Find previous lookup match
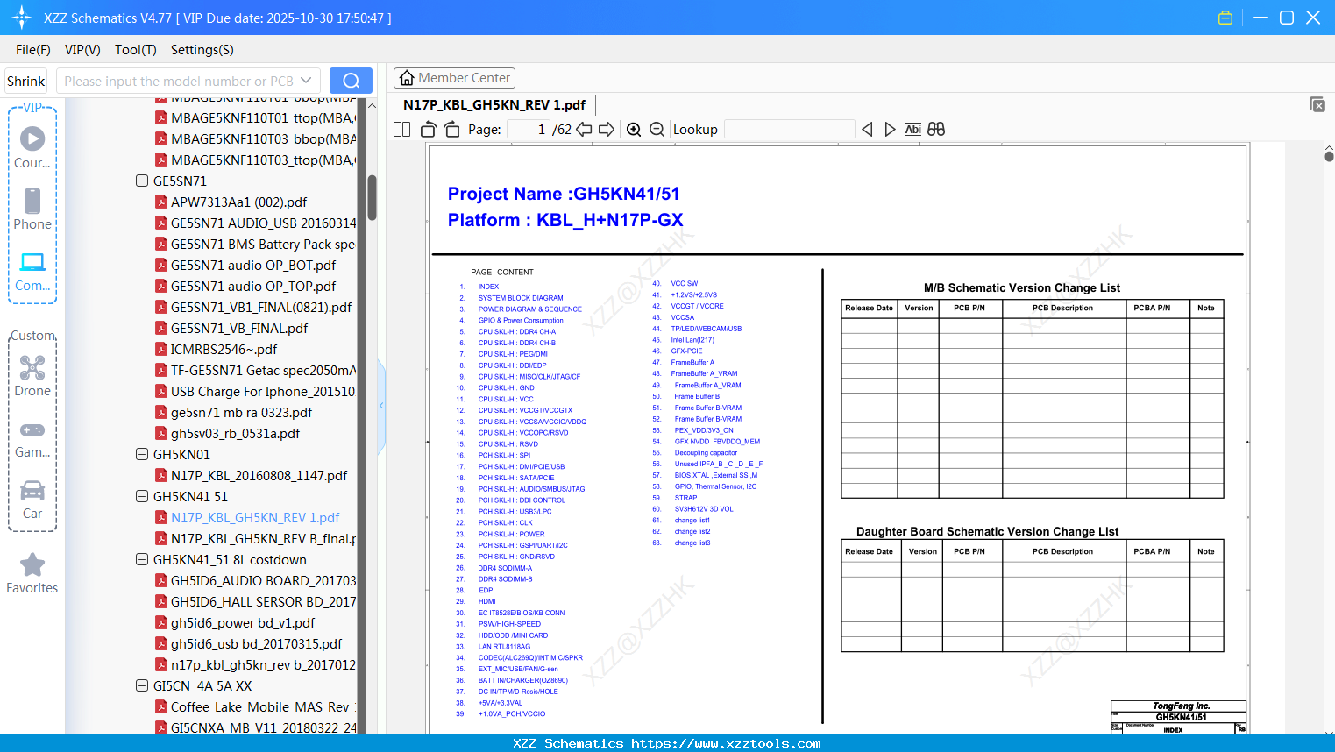Screen dimensions: 1335x752 click(x=867, y=130)
